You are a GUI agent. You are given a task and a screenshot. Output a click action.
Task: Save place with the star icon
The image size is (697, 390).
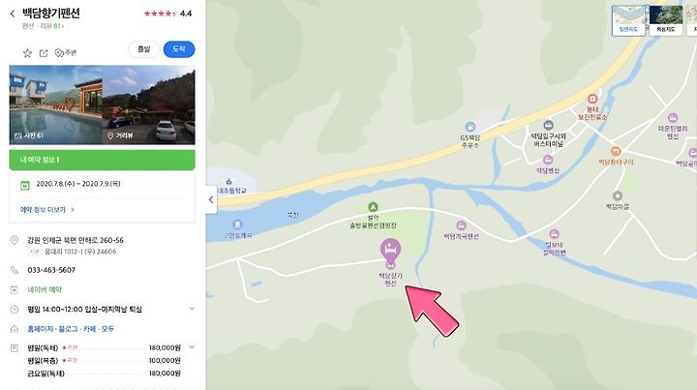point(27,53)
